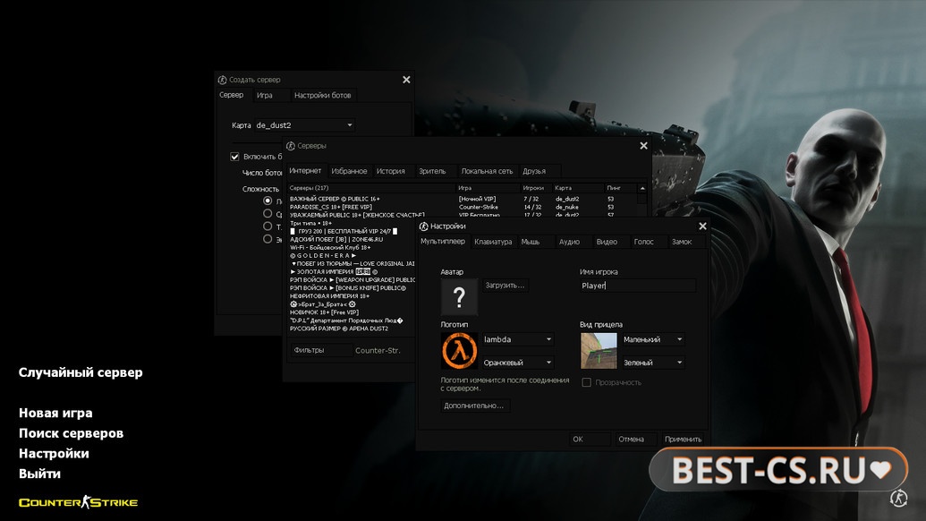
Task: Click the Отмена button
Action: point(634,439)
